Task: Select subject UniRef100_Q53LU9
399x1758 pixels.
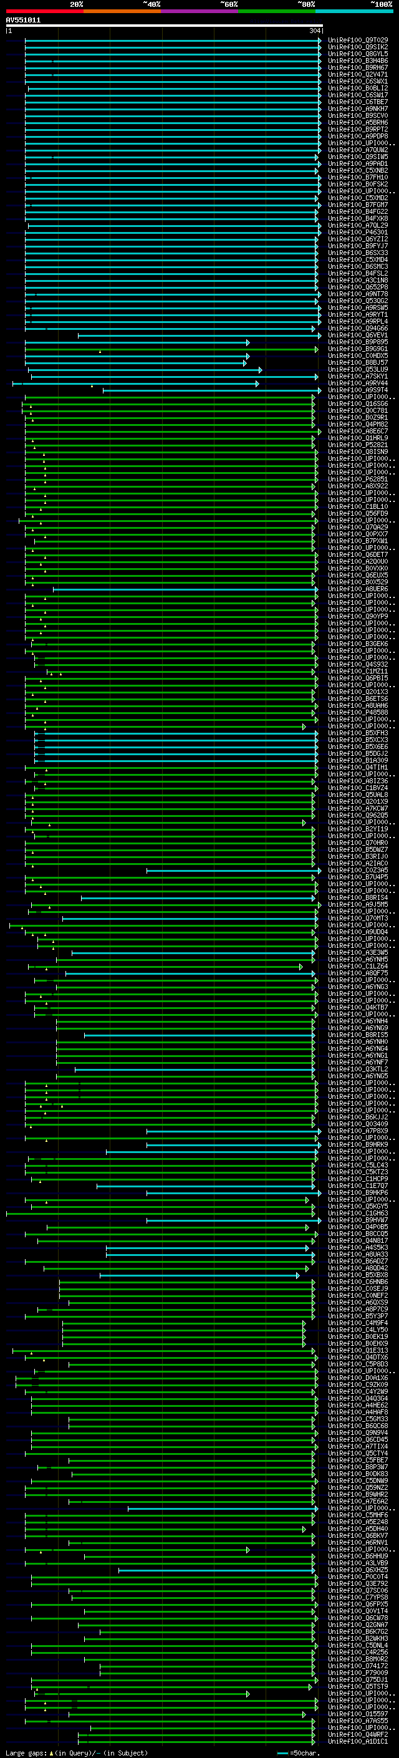Action: pos(357,370)
